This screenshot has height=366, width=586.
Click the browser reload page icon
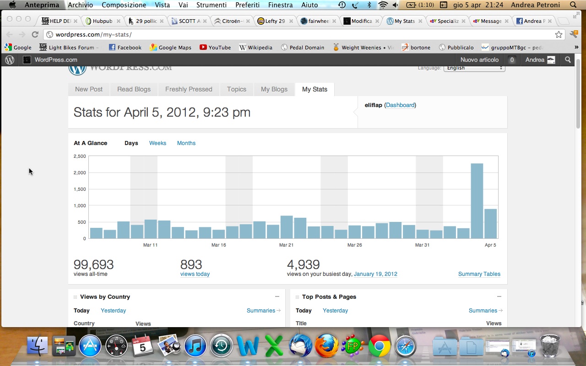(x=35, y=34)
